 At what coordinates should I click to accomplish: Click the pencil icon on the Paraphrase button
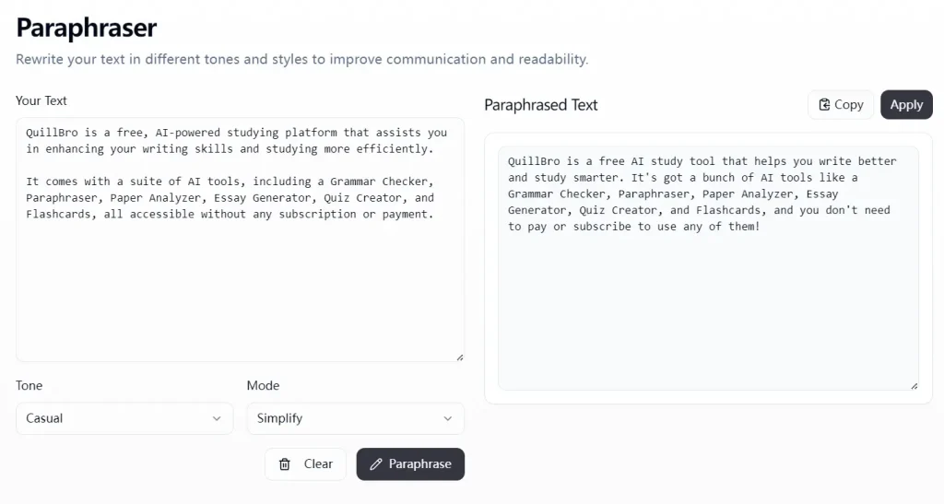click(x=375, y=464)
